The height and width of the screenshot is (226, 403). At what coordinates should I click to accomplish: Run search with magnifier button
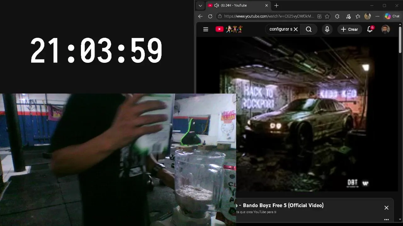pos(309,29)
